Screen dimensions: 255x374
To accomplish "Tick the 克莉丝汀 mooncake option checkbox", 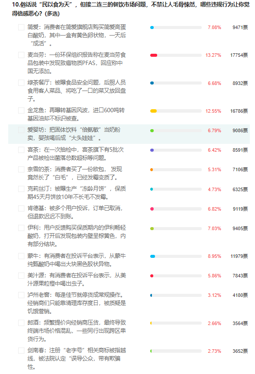I will click(21, 189).
